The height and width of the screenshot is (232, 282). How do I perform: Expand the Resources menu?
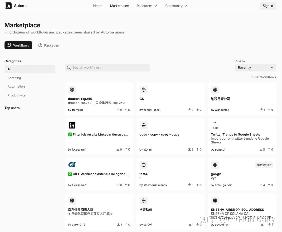pos(147,6)
